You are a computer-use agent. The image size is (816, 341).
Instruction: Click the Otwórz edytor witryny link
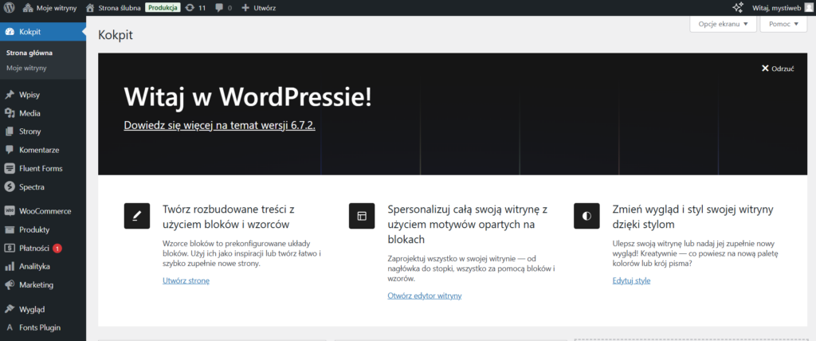click(424, 296)
